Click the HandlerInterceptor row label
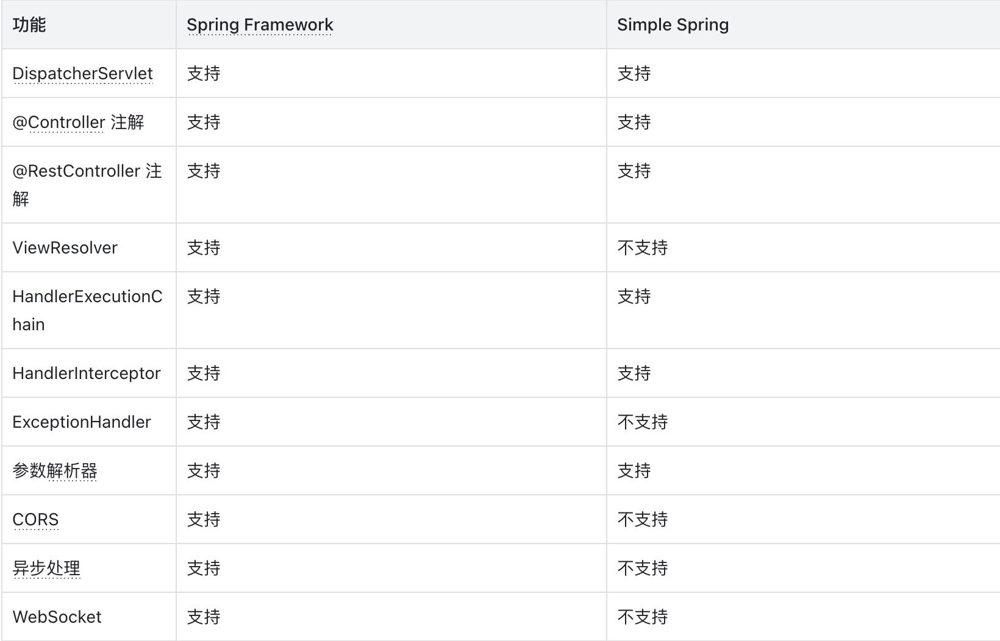 coord(86,374)
